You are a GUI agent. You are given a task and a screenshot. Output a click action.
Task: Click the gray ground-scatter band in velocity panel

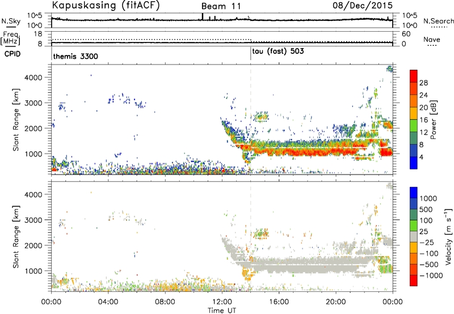(307, 265)
